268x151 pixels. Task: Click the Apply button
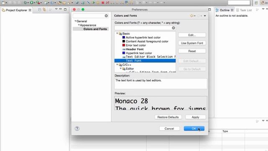196,117
